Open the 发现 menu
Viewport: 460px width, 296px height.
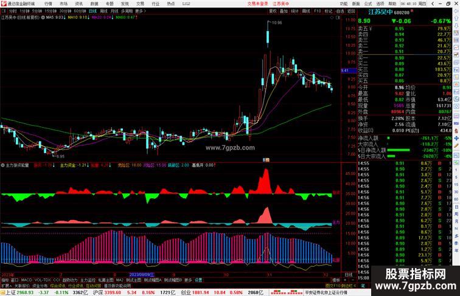[x=125, y=4]
